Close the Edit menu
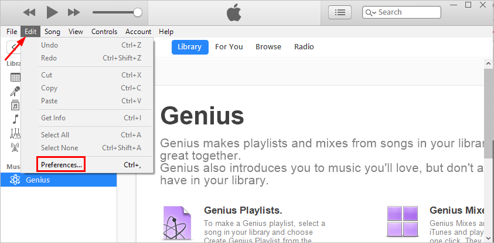The width and height of the screenshot is (494, 243). [30, 32]
